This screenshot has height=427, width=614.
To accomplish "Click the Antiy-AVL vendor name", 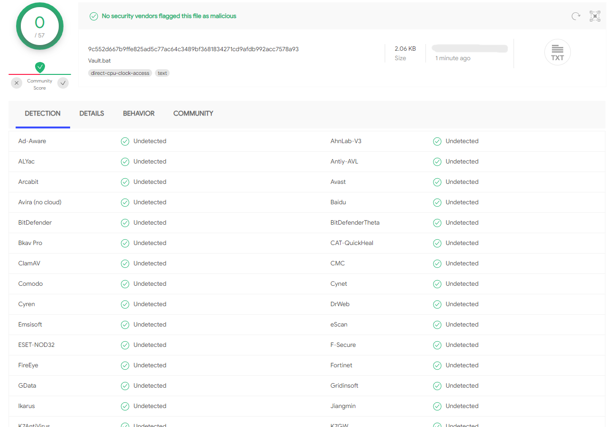I will [344, 162].
